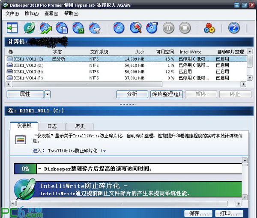The height and width of the screenshot is (218, 257).
Task: Open the 查看 menu
Action: point(51,13)
